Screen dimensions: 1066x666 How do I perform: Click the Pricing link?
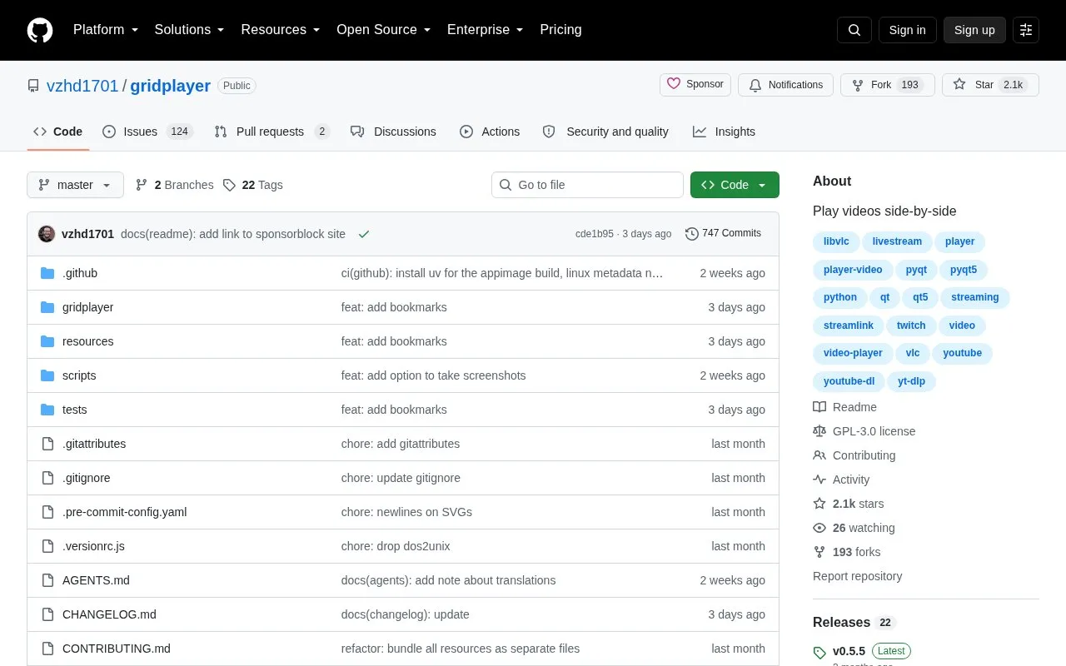tap(560, 30)
